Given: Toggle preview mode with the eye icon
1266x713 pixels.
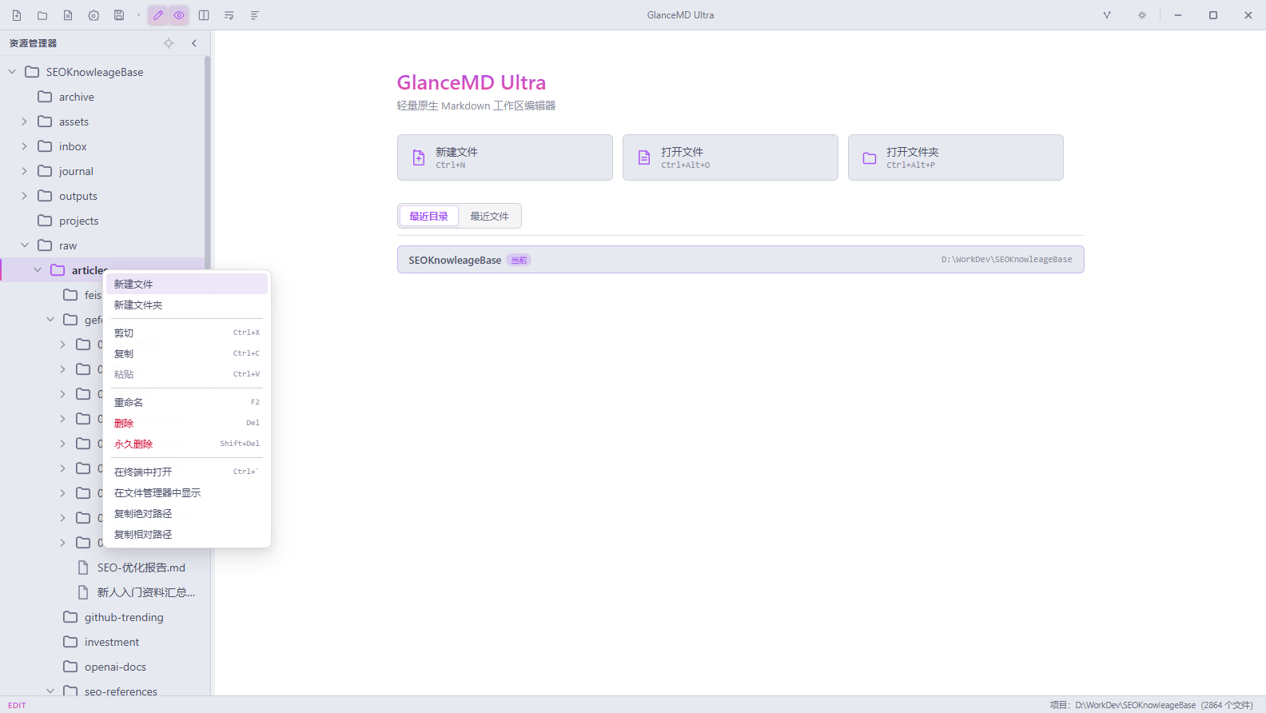Looking at the screenshot, I should click(x=179, y=15).
